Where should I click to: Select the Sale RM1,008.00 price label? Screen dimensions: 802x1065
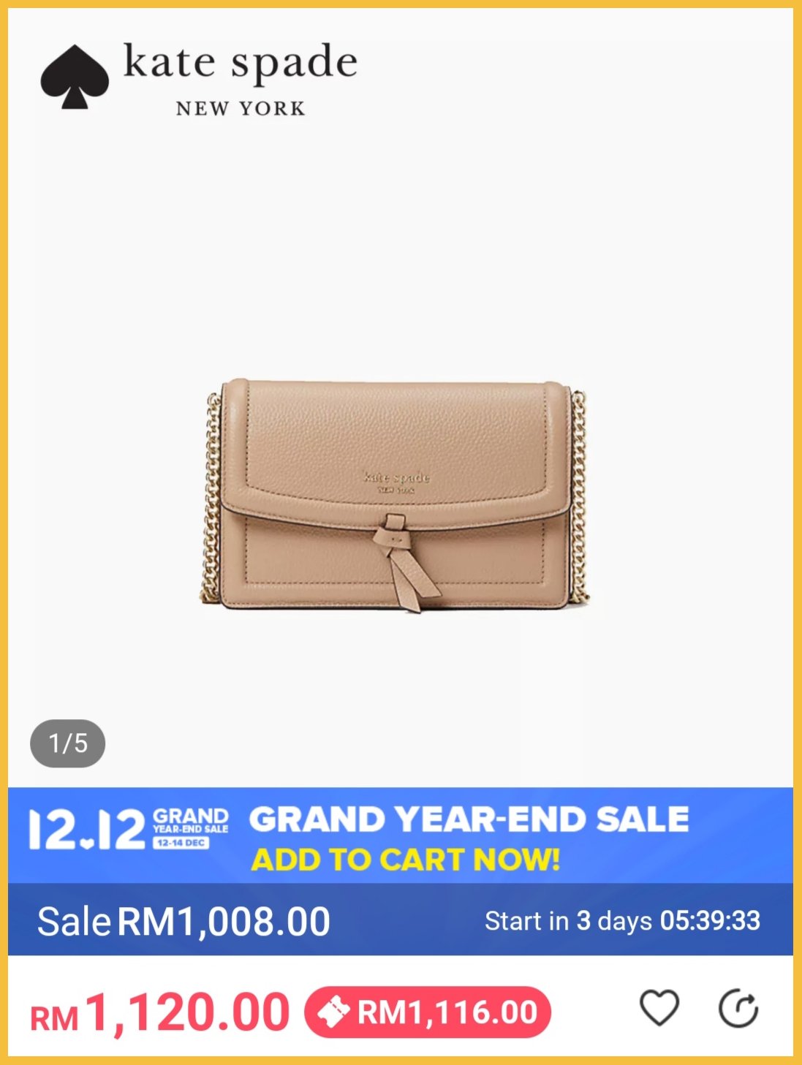point(184,921)
